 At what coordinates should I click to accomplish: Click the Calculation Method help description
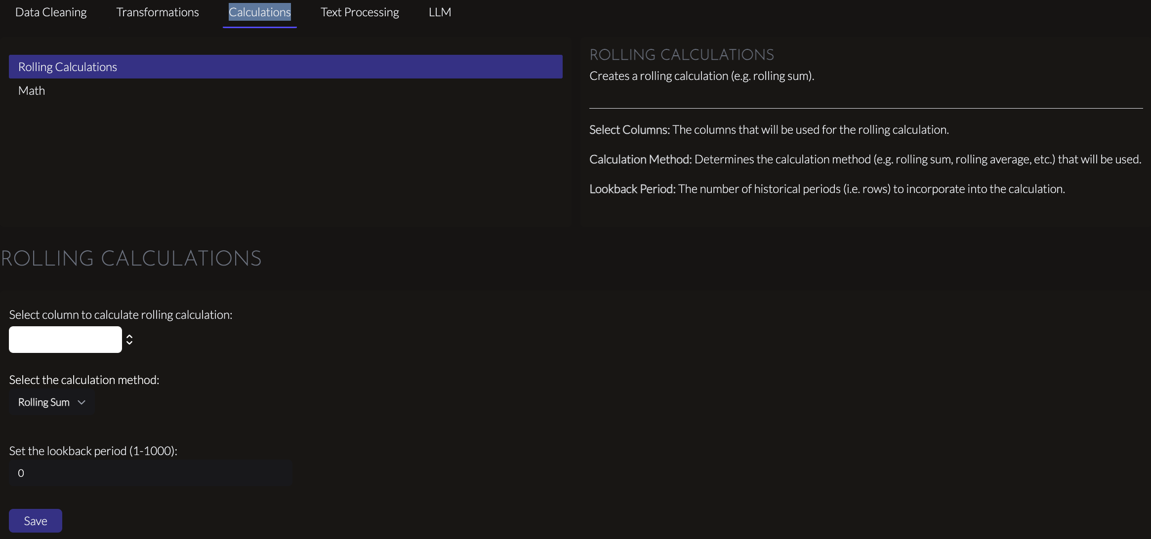(865, 159)
